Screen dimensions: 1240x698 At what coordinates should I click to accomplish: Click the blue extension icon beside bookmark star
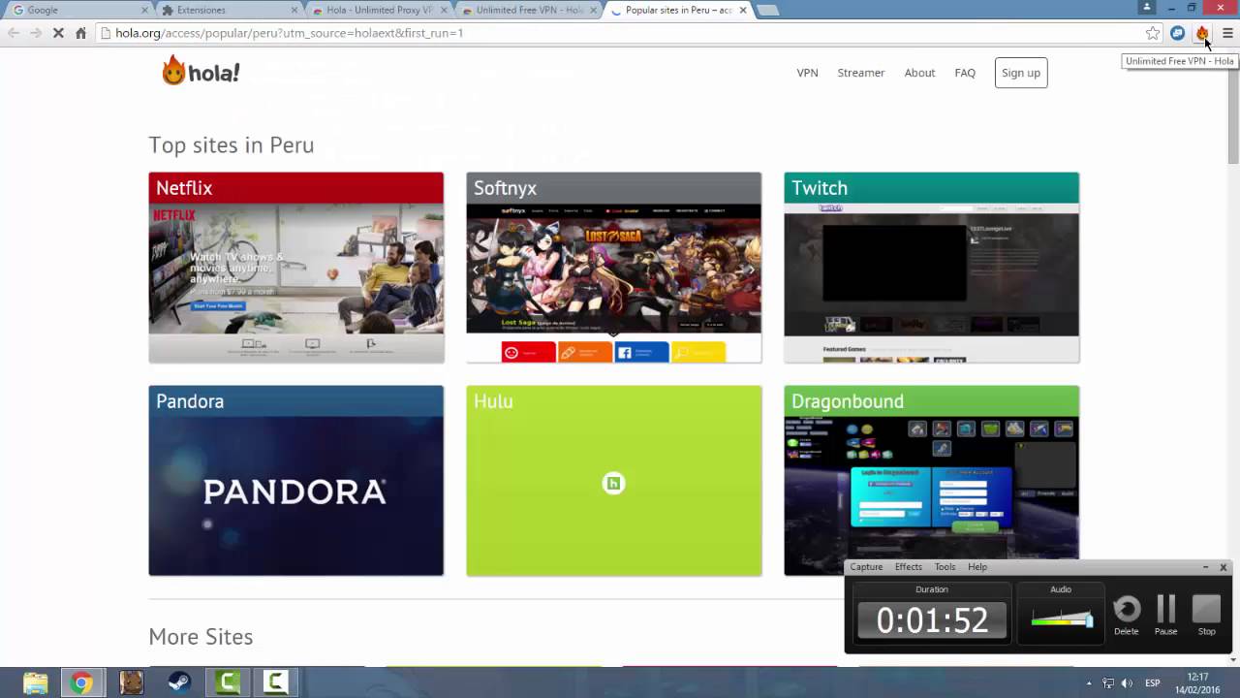[x=1177, y=33]
